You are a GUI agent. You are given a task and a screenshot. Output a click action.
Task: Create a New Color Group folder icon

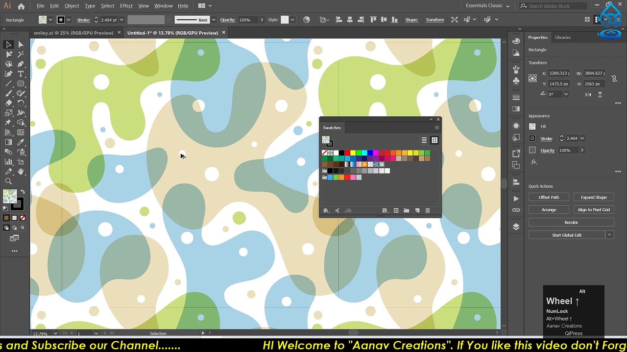(x=406, y=211)
